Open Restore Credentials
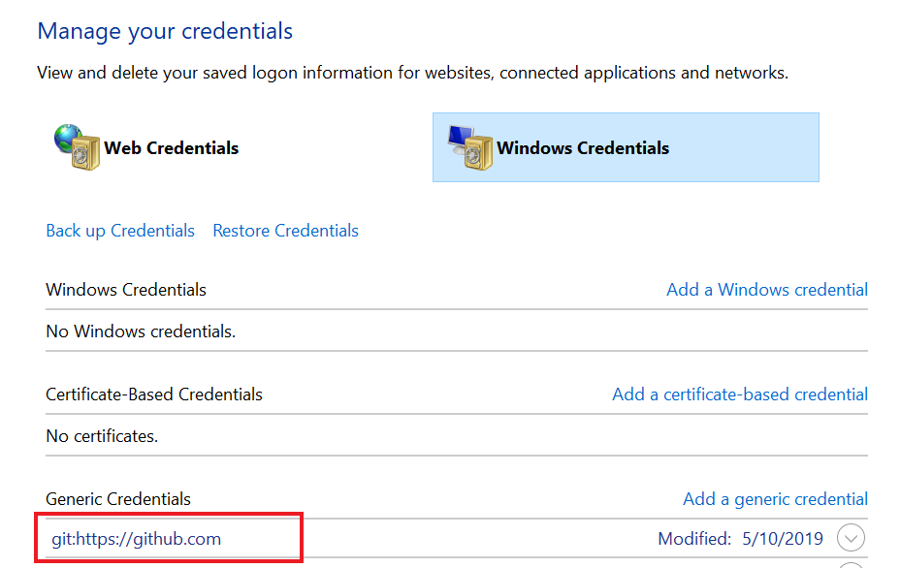Image resolution: width=901 pixels, height=568 pixels. [285, 231]
